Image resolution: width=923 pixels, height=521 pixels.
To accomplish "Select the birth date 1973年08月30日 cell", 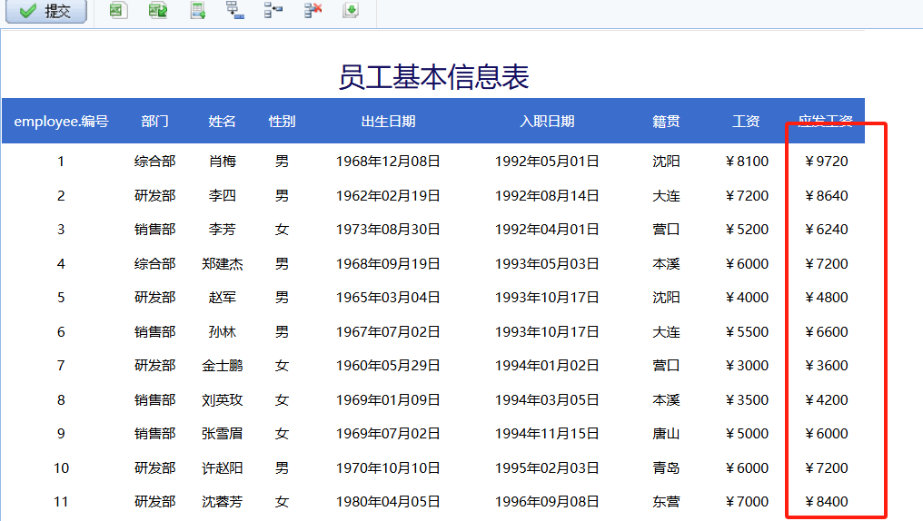I will point(388,230).
